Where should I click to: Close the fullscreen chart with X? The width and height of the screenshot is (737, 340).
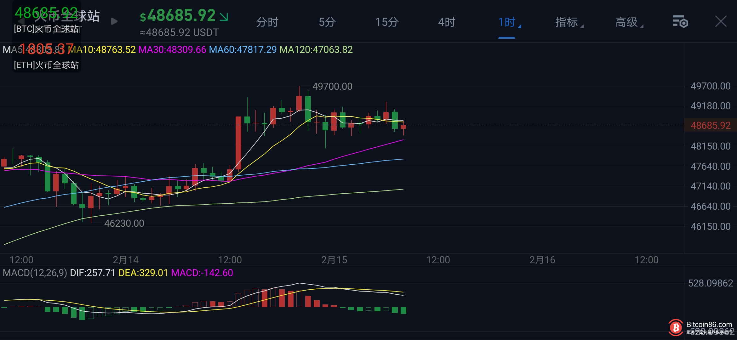721,22
